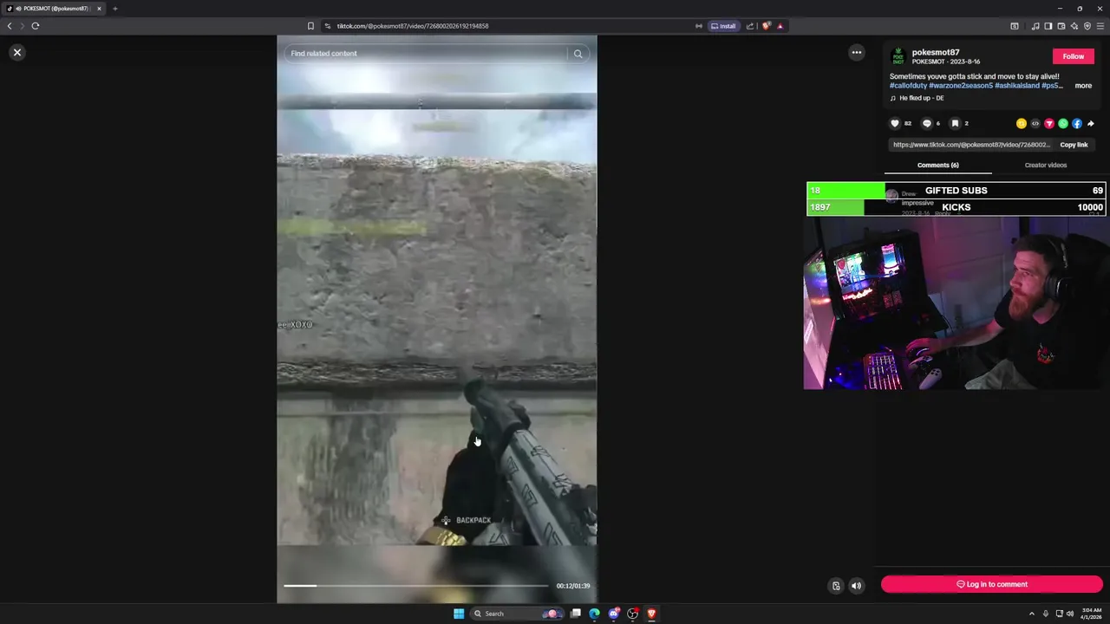Open the He fked up sound link
The height and width of the screenshot is (624, 1110).
(921, 98)
